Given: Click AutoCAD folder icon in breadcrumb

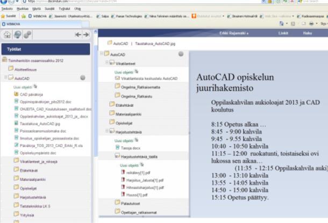Looking at the screenshot, I should tap(110, 43).
